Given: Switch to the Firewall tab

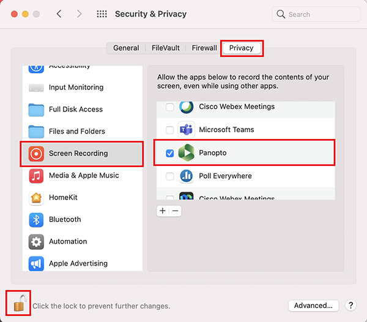Looking at the screenshot, I should tap(204, 48).
